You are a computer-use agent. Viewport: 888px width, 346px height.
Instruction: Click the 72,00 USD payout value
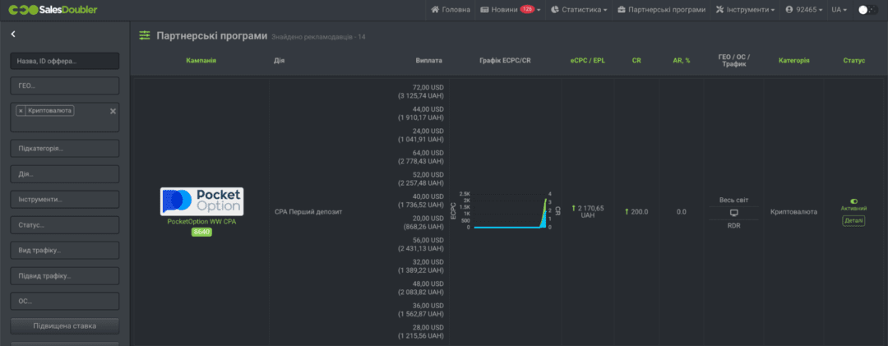click(x=428, y=88)
